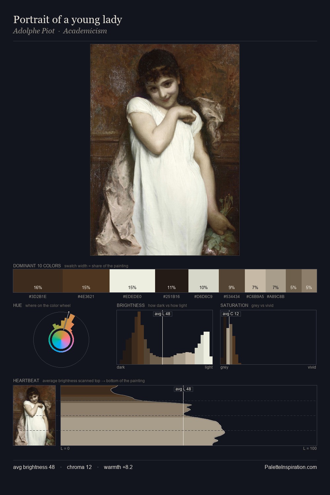Click the brightness histogram chart
Image resolution: width=330 pixels, height=495 pixels.
click(165, 337)
